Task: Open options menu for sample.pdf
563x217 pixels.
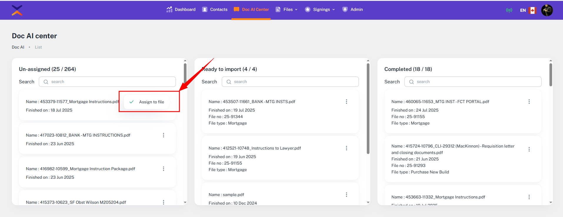Action: (x=346, y=195)
